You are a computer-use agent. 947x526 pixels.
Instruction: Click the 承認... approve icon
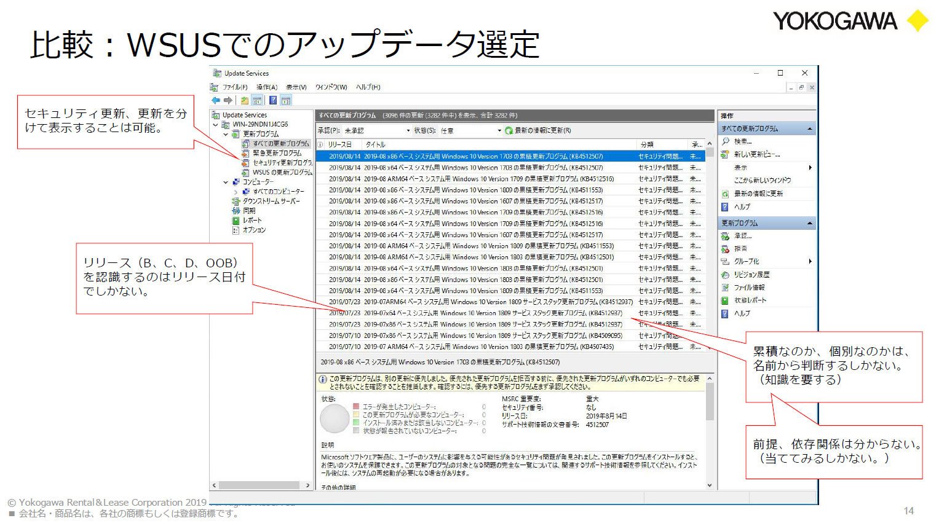click(x=726, y=236)
